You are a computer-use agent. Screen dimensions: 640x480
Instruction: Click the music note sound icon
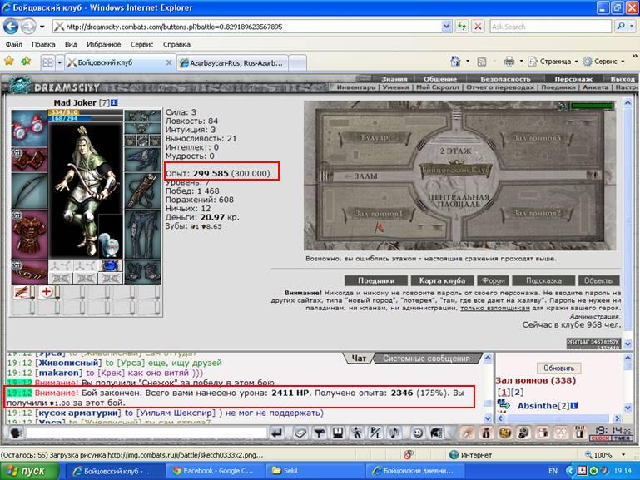point(394,433)
